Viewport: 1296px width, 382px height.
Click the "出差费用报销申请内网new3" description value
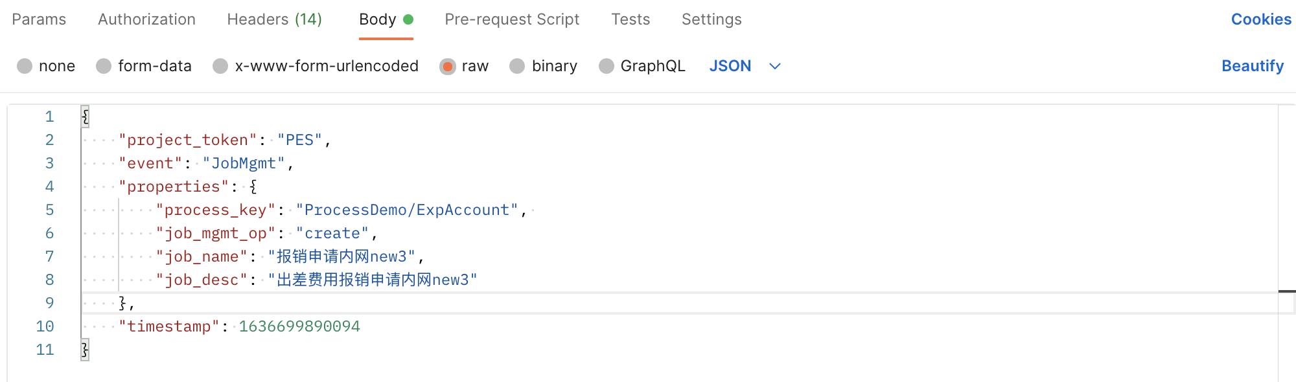tap(373, 280)
